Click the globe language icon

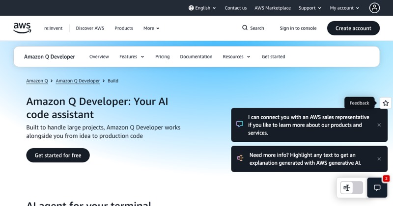click(191, 8)
